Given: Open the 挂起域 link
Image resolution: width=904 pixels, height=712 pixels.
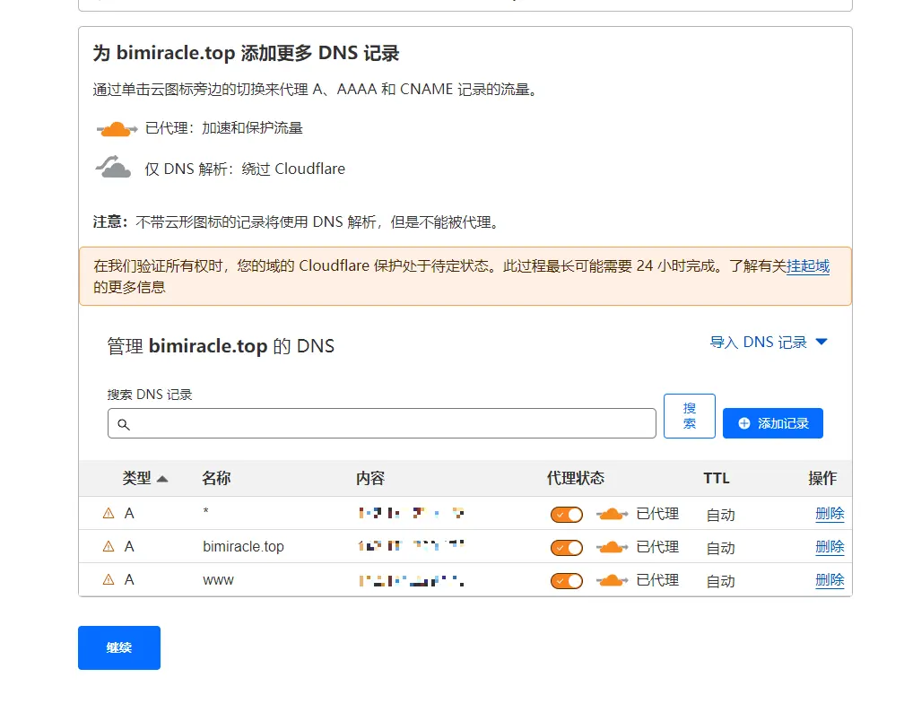Looking at the screenshot, I should tap(808, 265).
